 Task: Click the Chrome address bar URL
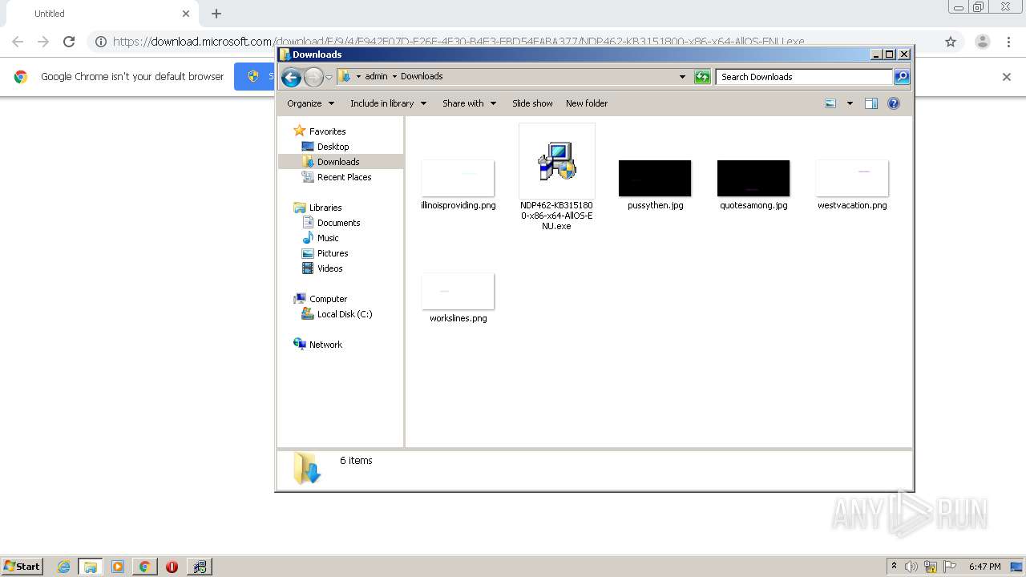tap(458, 42)
